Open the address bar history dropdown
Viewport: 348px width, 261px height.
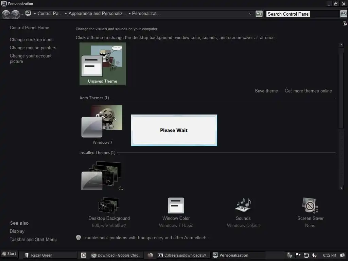pyautogui.click(x=250, y=14)
